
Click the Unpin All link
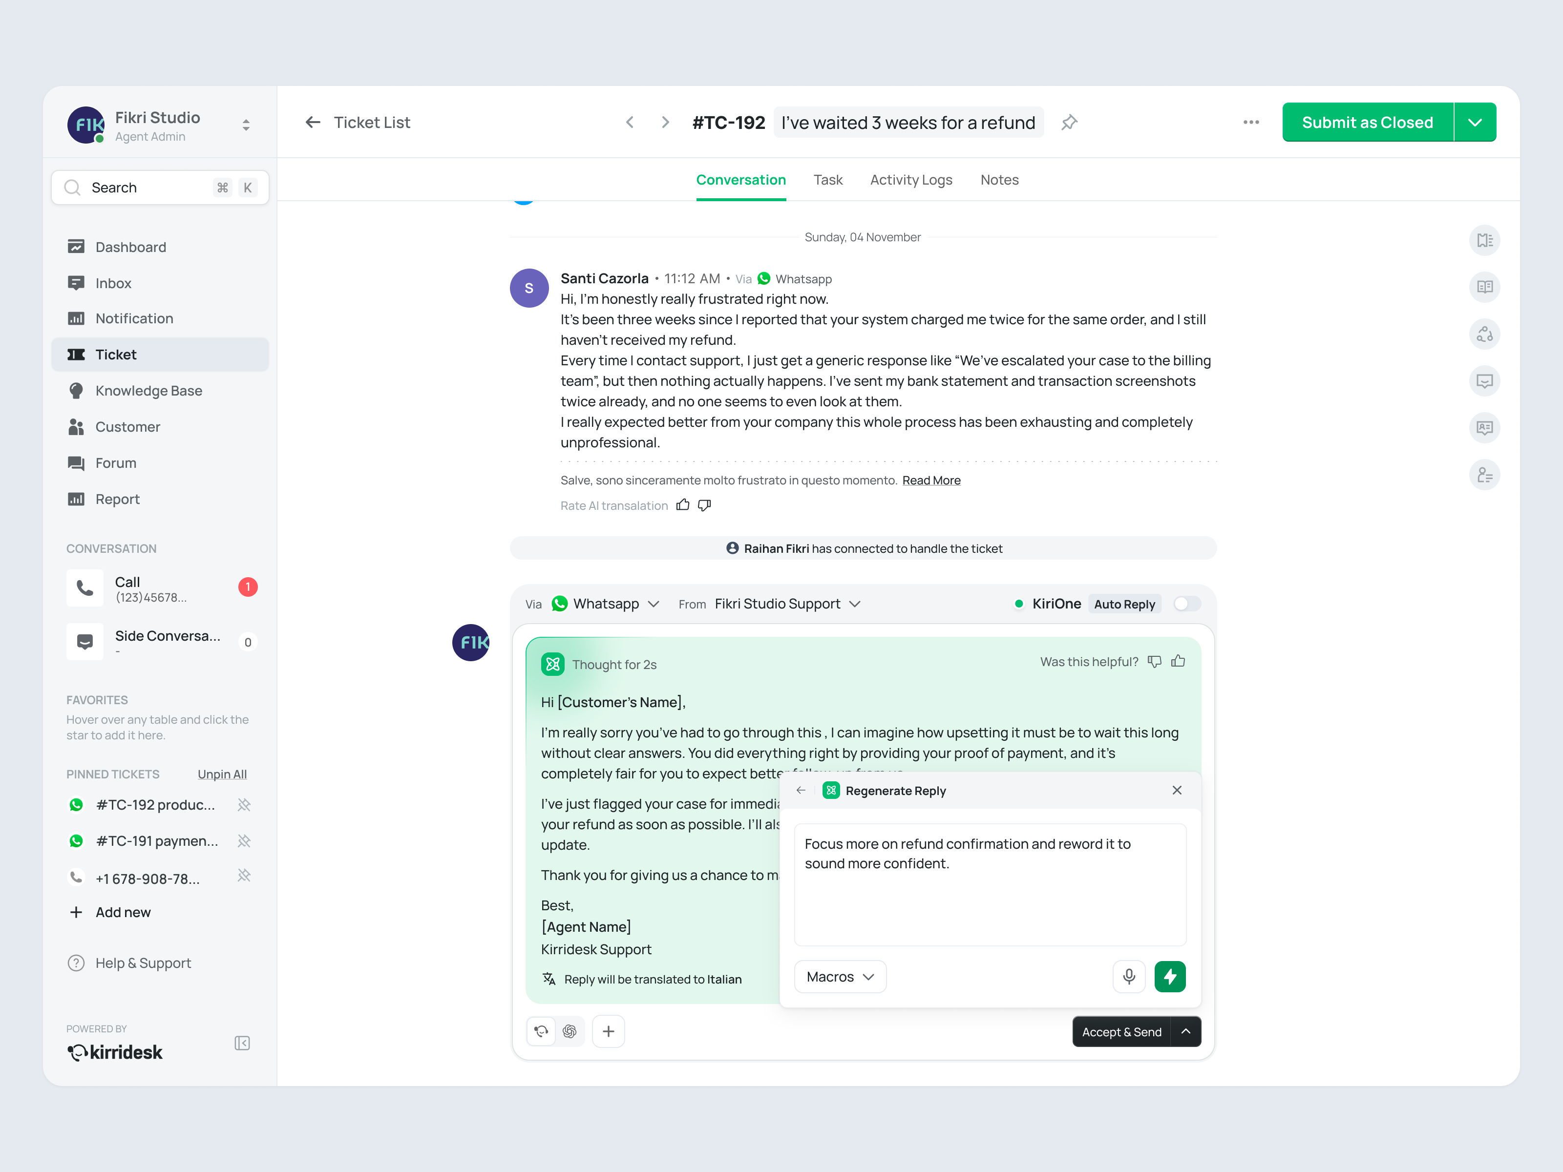point(222,774)
